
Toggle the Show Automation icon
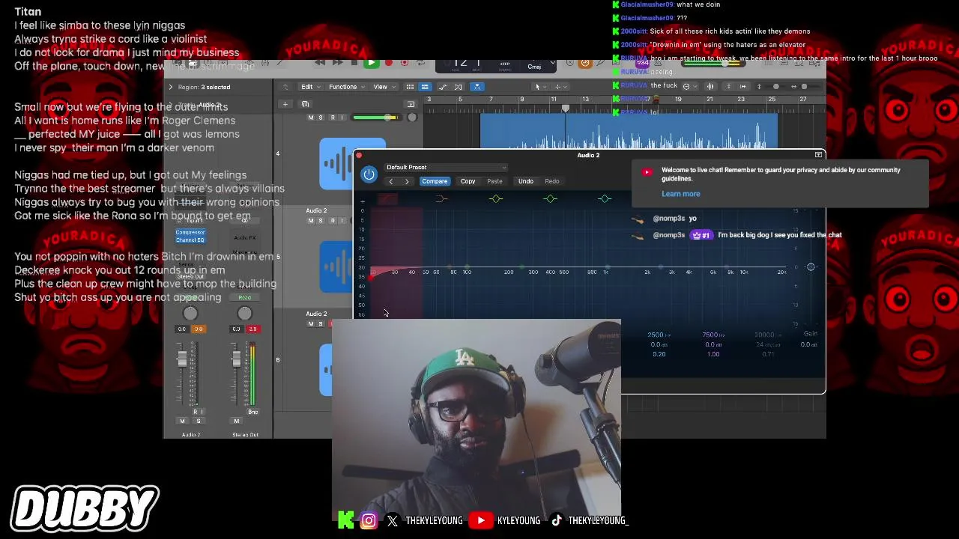(443, 87)
